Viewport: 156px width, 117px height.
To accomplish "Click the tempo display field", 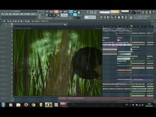I will coord(64,15).
